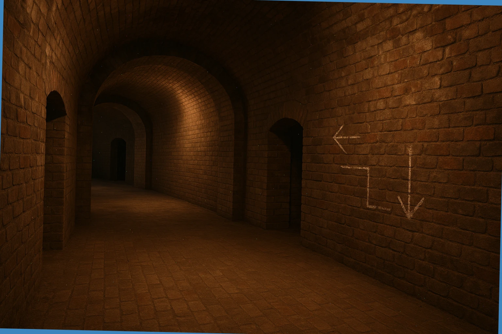The height and width of the screenshot is (334, 502).
Task: Click the chalk left-pointing arrow on wall
Action: pyautogui.click(x=346, y=137)
